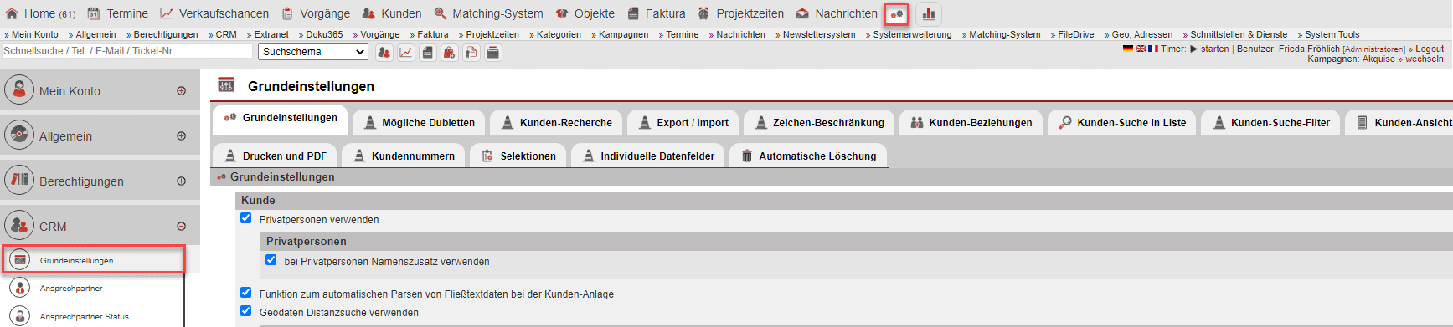Click the Allgemein disc icon in sidebar
This screenshot has height=327, width=1453.
point(19,135)
